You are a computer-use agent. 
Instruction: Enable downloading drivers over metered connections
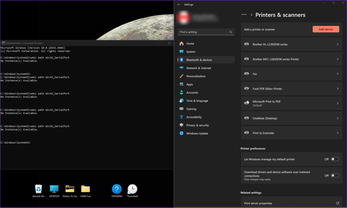pyautogui.click(x=334, y=175)
